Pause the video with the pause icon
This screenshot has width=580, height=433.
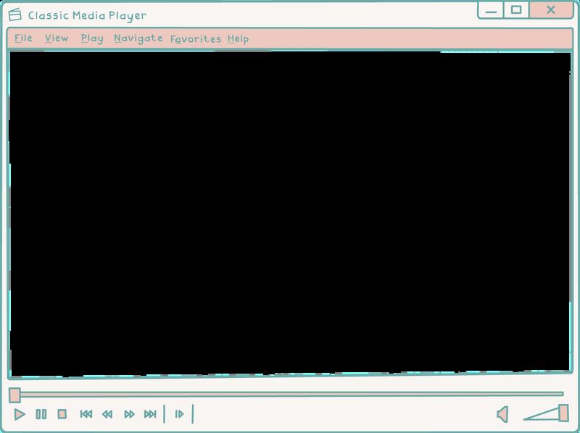click(41, 414)
